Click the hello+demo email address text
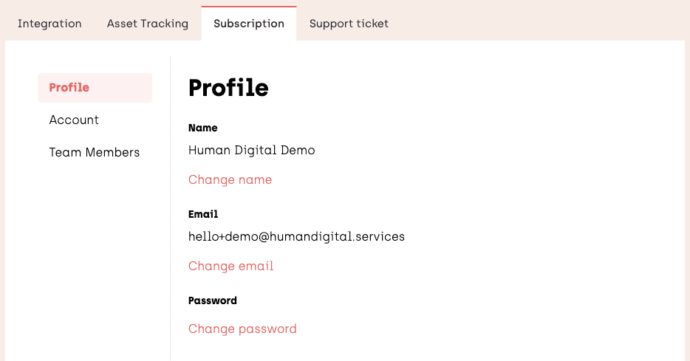The image size is (690, 361). [x=296, y=237]
